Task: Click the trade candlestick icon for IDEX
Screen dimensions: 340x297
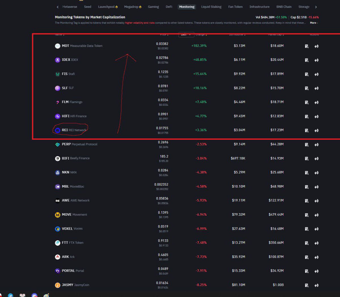Action: 316,60
